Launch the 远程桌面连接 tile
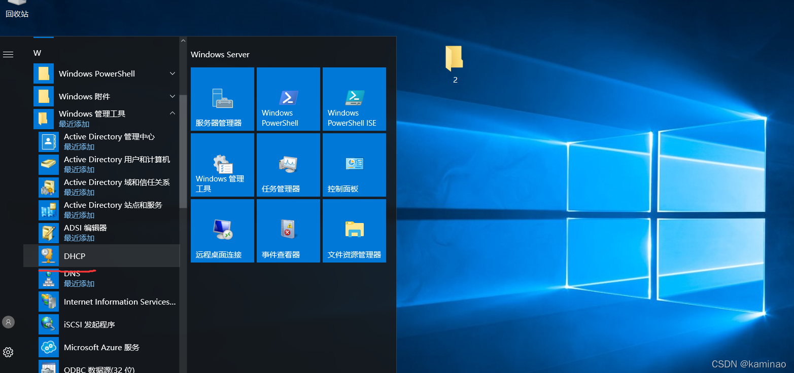The height and width of the screenshot is (373, 794). click(x=222, y=231)
